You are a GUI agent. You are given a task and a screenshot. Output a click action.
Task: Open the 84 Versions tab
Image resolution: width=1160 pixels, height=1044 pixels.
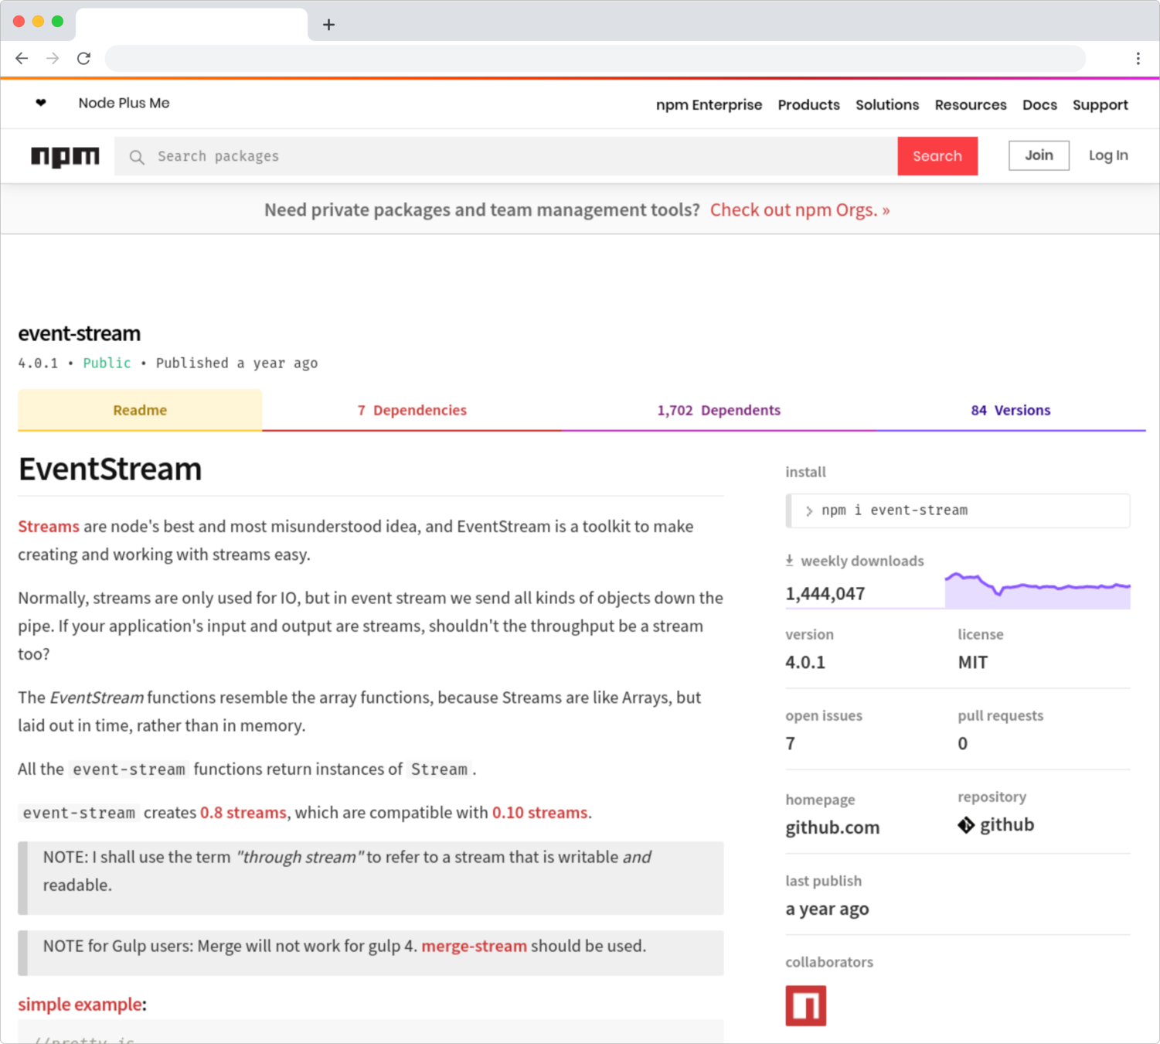click(x=1011, y=410)
